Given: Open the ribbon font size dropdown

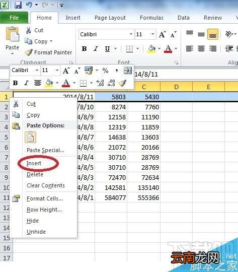Looking at the screenshot, I should click(152, 34).
